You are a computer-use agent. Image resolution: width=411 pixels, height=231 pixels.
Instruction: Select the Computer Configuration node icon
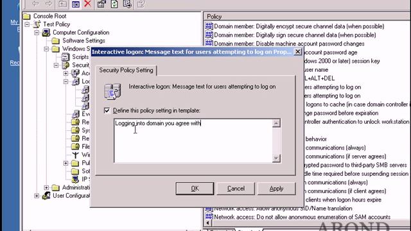pyautogui.click(x=46, y=33)
